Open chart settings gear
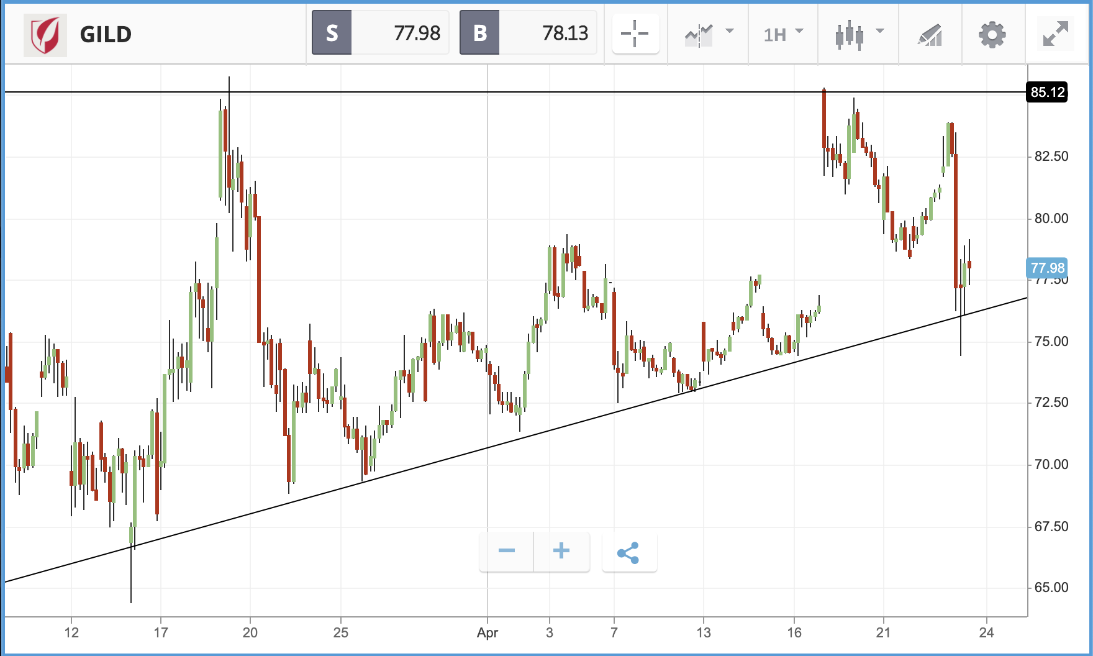 pyautogui.click(x=992, y=35)
